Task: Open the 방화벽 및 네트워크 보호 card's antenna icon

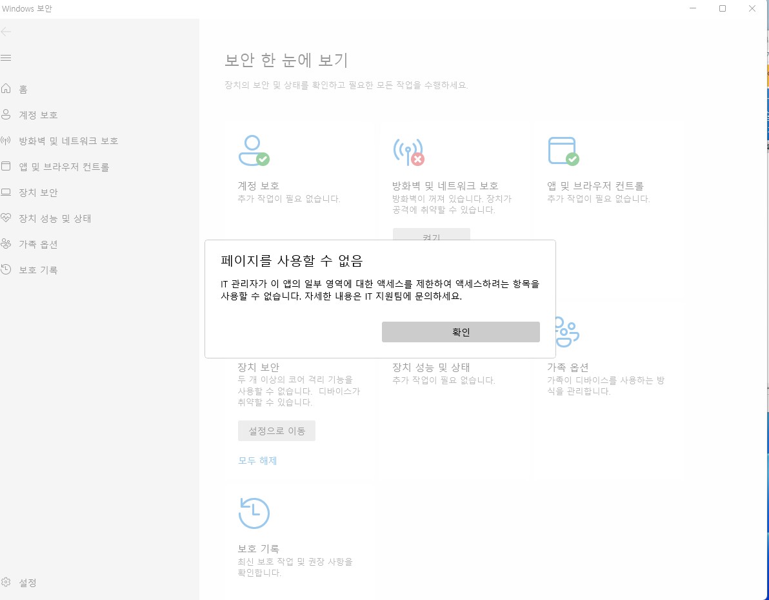Action: point(408,151)
